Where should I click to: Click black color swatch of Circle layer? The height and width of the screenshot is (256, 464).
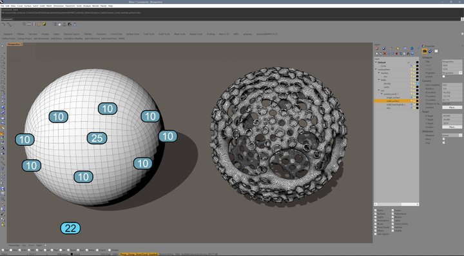click(417, 66)
